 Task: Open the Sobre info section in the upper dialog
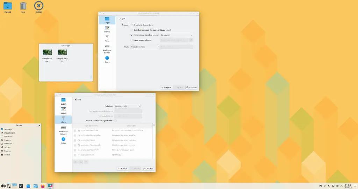tap(107, 59)
